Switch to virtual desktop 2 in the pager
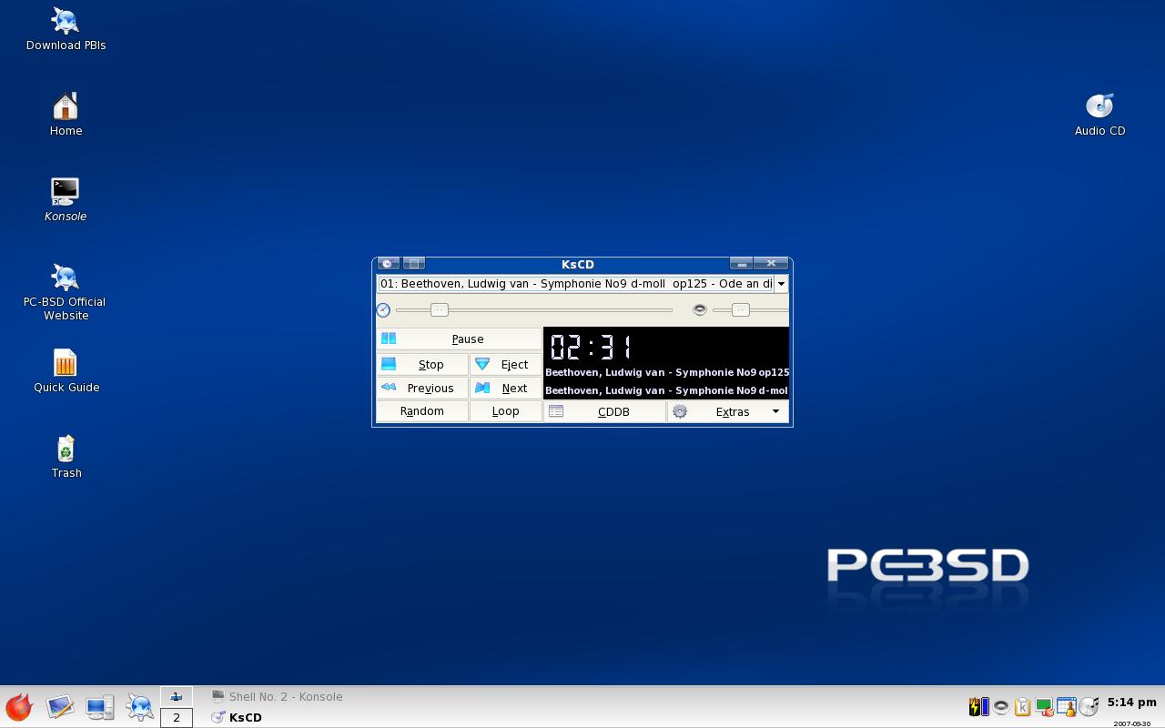Image resolution: width=1165 pixels, height=728 pixels. 177,717
